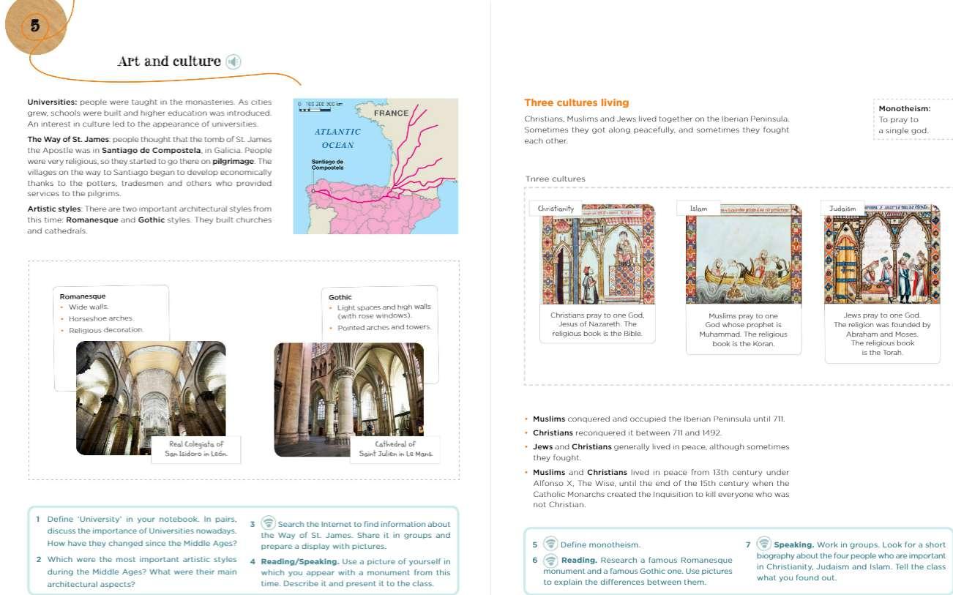Click the 'Romanesque' heading in the features box
The height and width of the screenshot is (595, 953).
point(83,296)
